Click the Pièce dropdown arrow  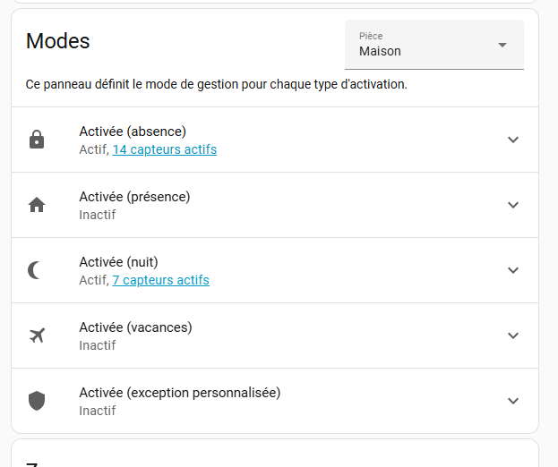(x=502, y=45)
